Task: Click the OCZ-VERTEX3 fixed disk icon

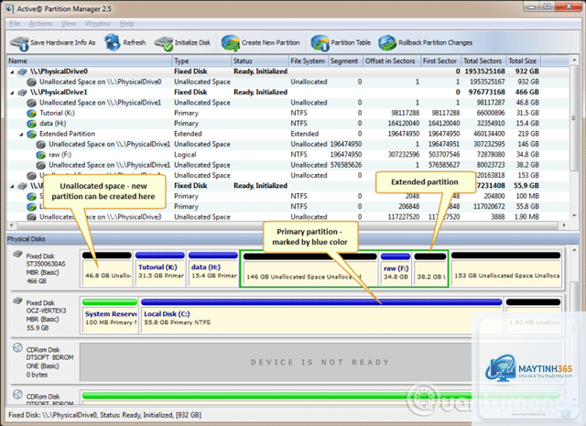Action: (x=17, y=300)
